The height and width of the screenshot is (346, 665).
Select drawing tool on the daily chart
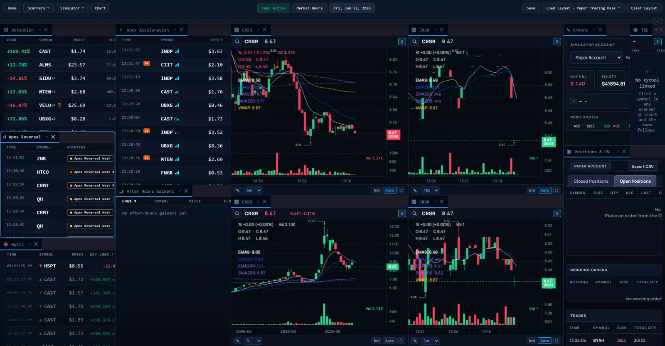click(x=238, y=341)
